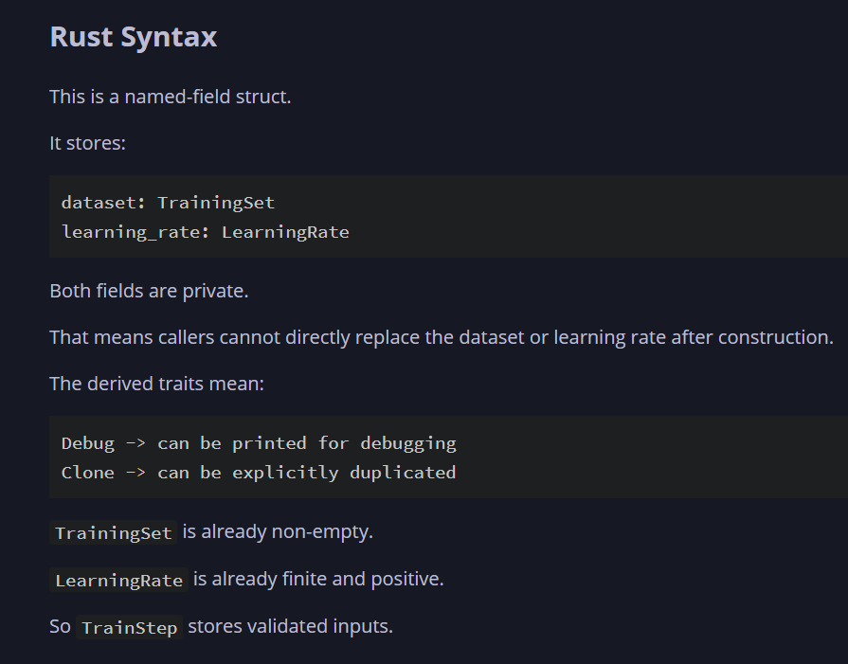Viewport: 848px width, 664px height.
Task: Click the Clone trait code line
Action: coord(259,473)
